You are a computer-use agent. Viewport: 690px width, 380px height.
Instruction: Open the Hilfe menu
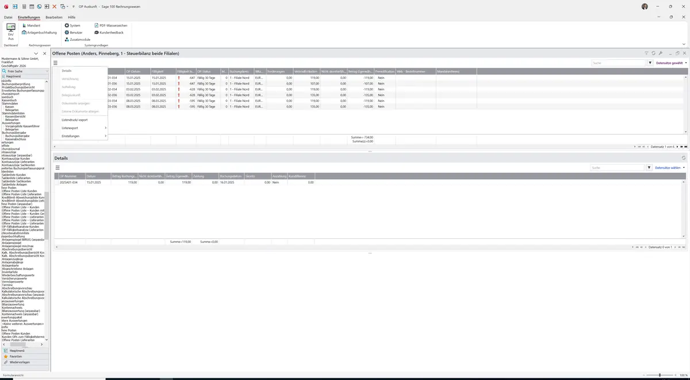tap(71, 17)
